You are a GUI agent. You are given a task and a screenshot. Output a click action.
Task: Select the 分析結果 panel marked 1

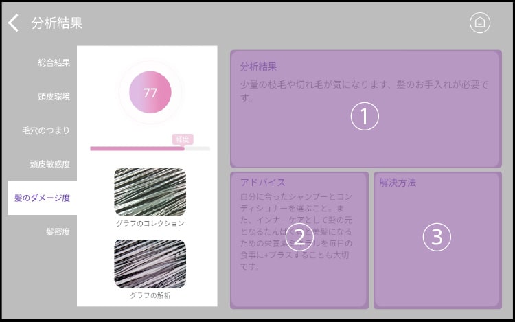[x=366, y=109]
